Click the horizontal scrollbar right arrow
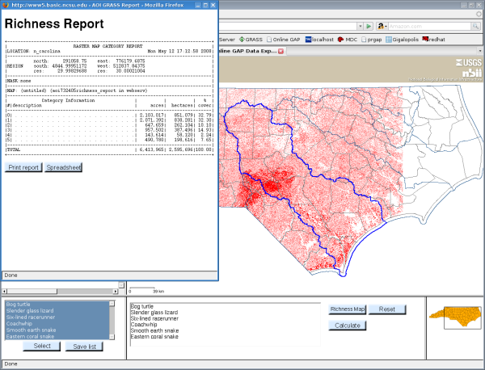Image resolution: width=485 pixels, height=370 pixels. [115, 291]
